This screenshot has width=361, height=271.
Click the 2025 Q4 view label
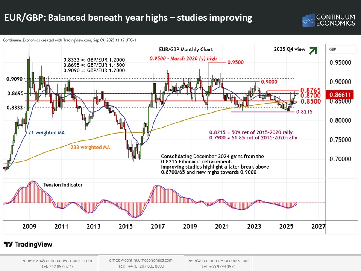290,49
